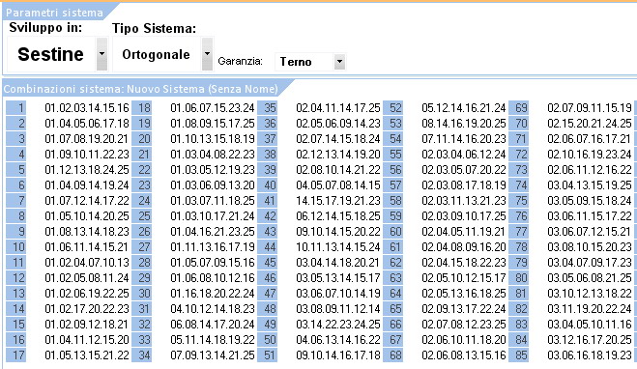The image size is (637, 369).
Task: Select combination 07.11.14.16.20.23
Action: pyautogui.click(x=464, y=139)
